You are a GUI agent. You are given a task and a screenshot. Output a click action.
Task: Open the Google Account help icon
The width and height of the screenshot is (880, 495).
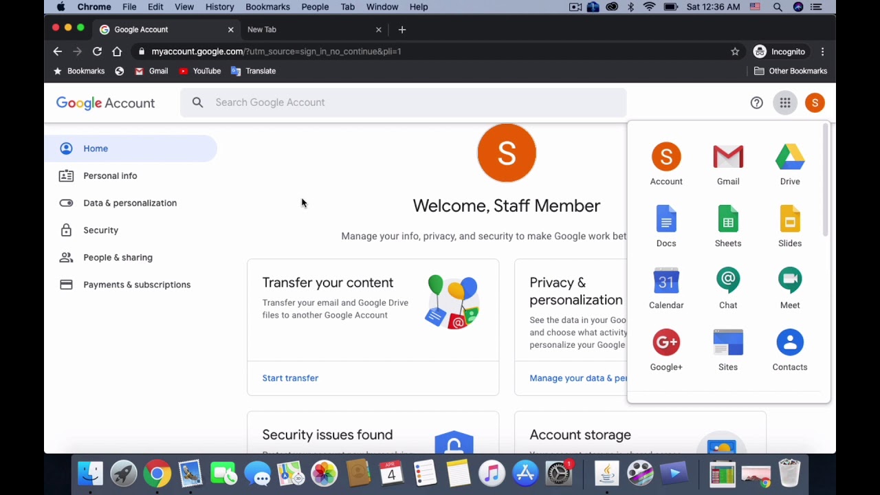[x=756, y=103]
